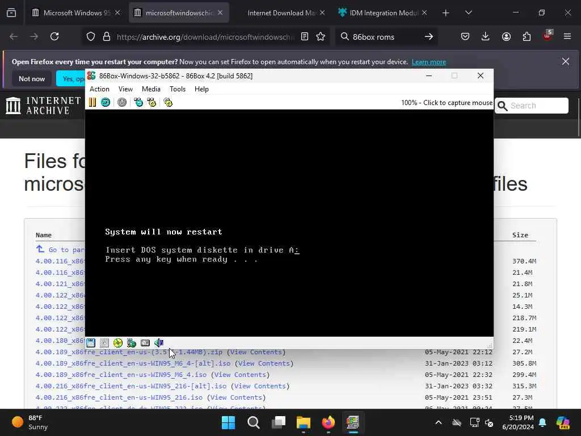This screenshot has width=581, height=436.
Task: Click the sound speaker status icon
Action: pyautogui.click(x=159, y=343)
